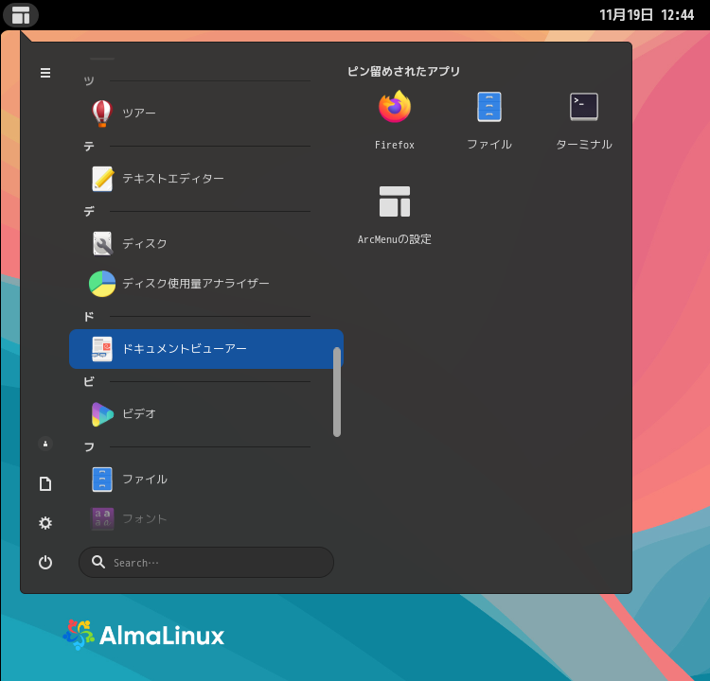Click the magnifier icon in search box
This screenshot has width=710, height=681.
[x=98, y=562]
